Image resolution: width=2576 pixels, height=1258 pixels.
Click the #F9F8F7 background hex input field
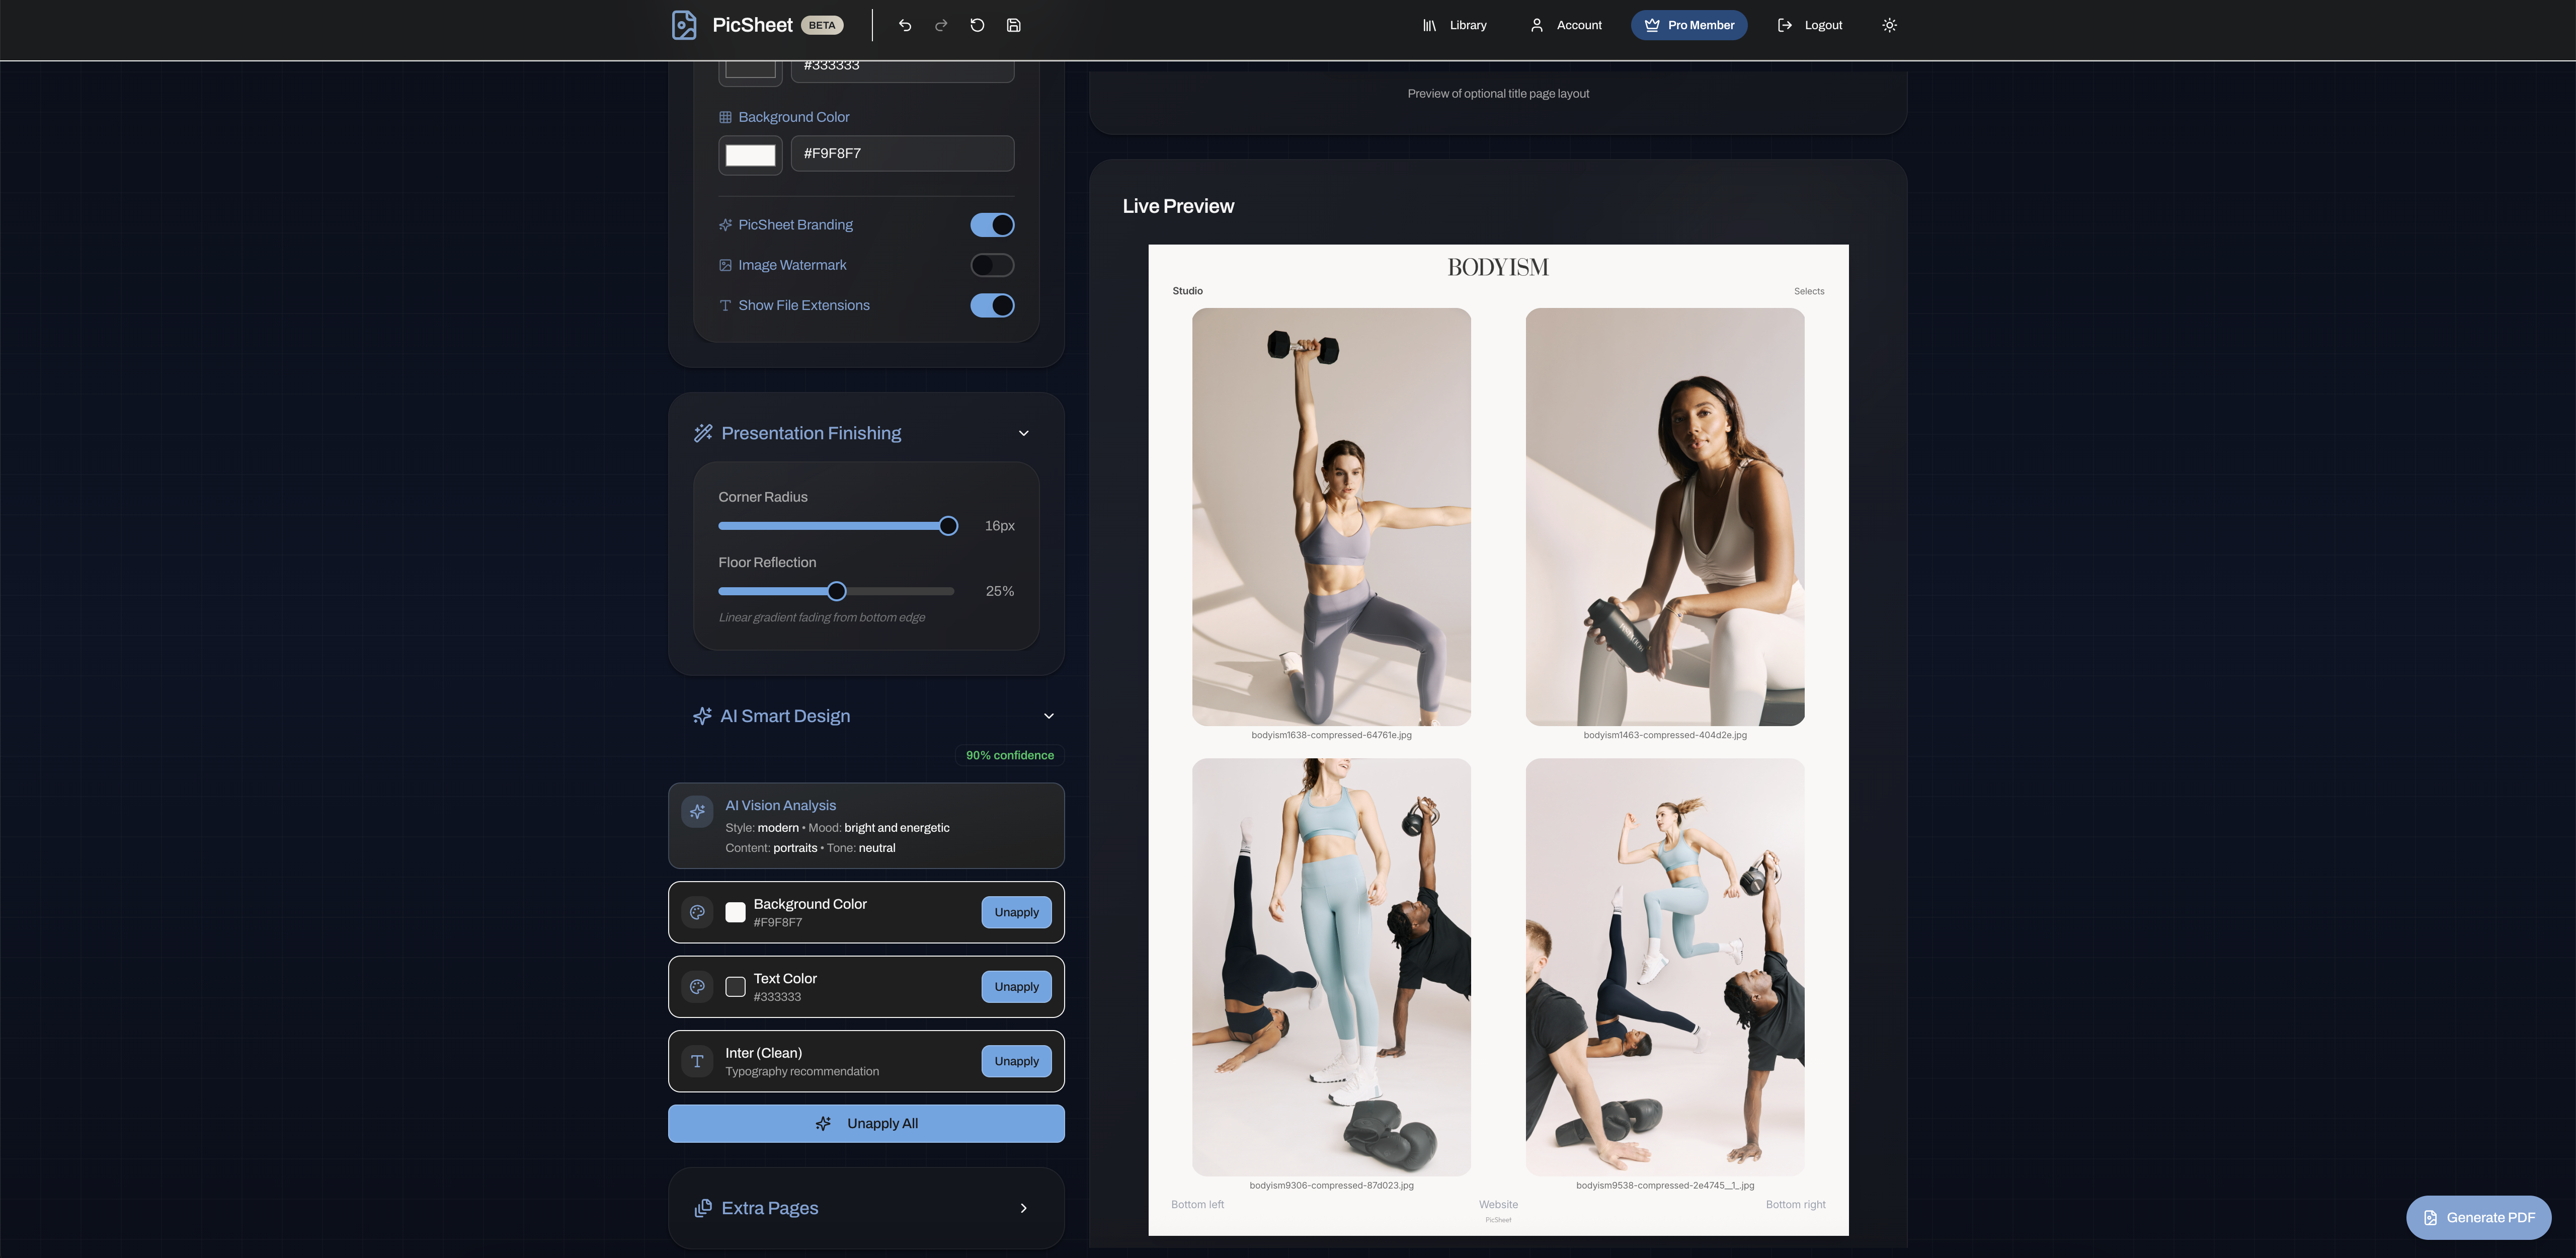click(902, 153)
